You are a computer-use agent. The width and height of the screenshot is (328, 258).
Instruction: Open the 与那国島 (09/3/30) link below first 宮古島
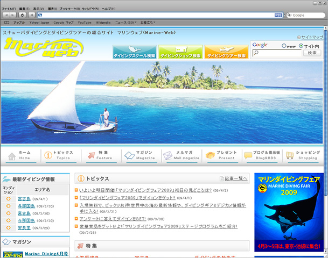click(26, 206)
